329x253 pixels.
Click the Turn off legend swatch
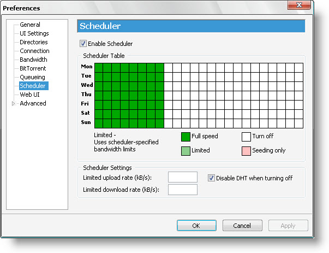[246, 137]
